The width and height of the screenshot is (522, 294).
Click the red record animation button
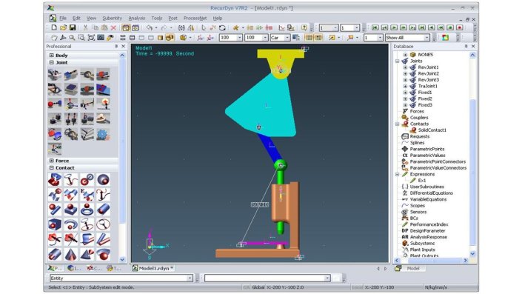[459, 27]
